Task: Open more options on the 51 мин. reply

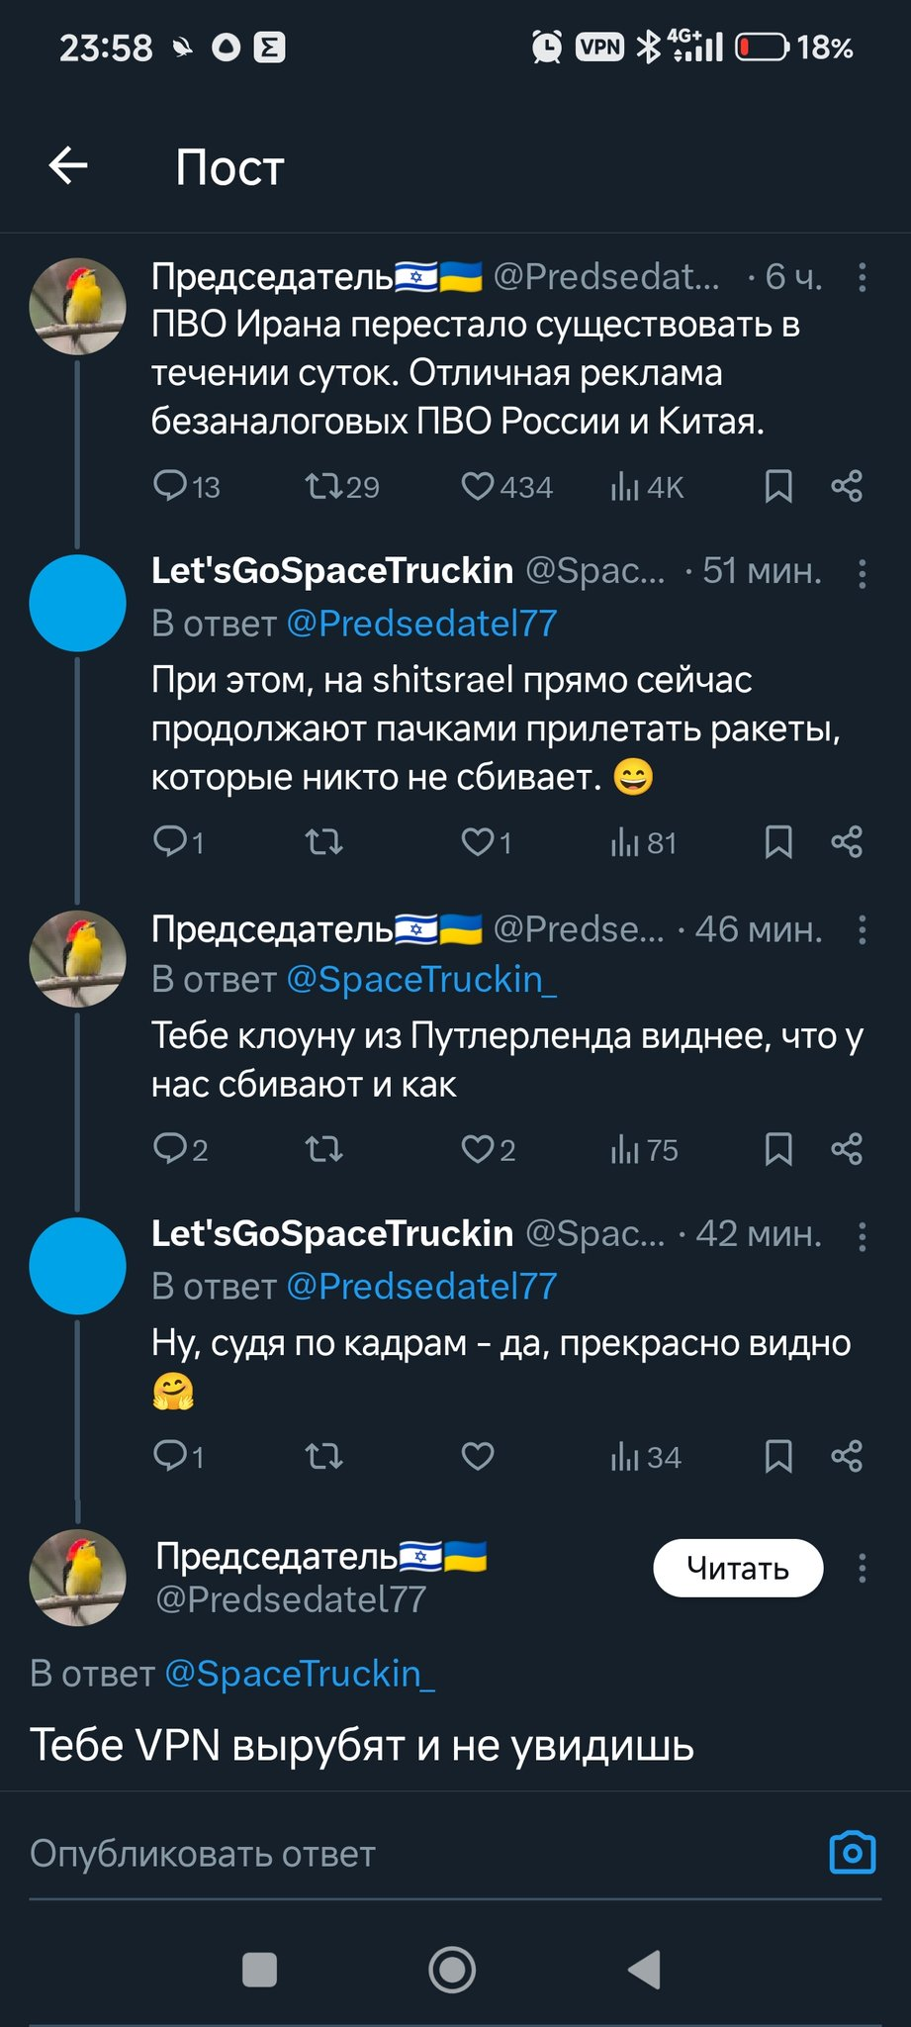Action: click(863, 574)
